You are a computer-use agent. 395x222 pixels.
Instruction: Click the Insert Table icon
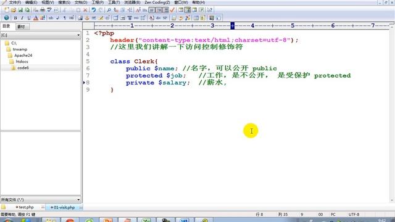[x=115, y=18]
